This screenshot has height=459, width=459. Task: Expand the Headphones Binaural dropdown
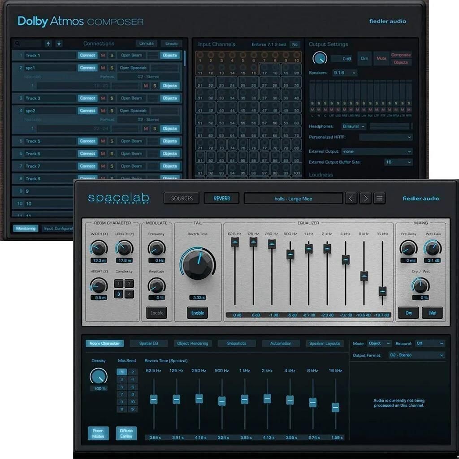pyautogui.click(x=354, y=126)
